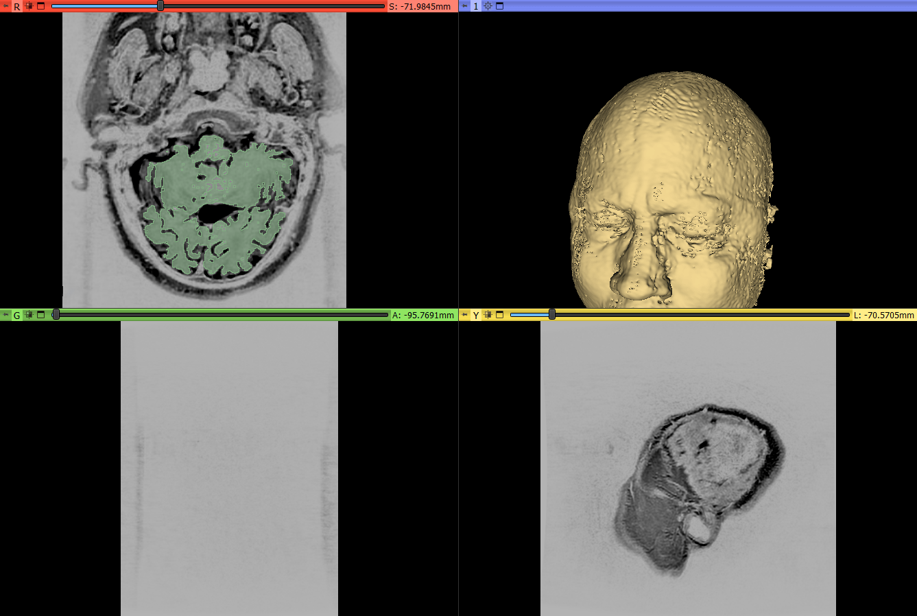This screenshot has width=917, height=616.
Task: Maximize the Yellow slice view
Action: [x=499, y=315]
